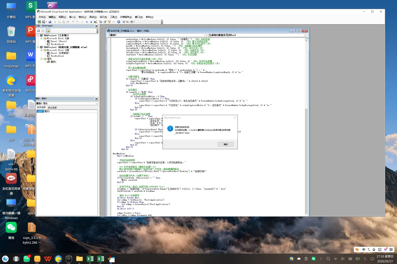Click the blue Help question-mark icon
The width and height of the screenshot is (397, 264).
[x=118, y=22]
